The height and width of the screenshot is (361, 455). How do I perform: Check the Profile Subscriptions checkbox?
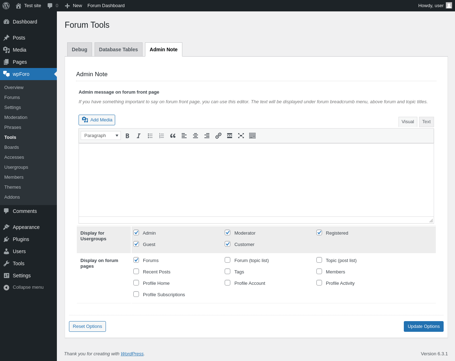(136, 294)
